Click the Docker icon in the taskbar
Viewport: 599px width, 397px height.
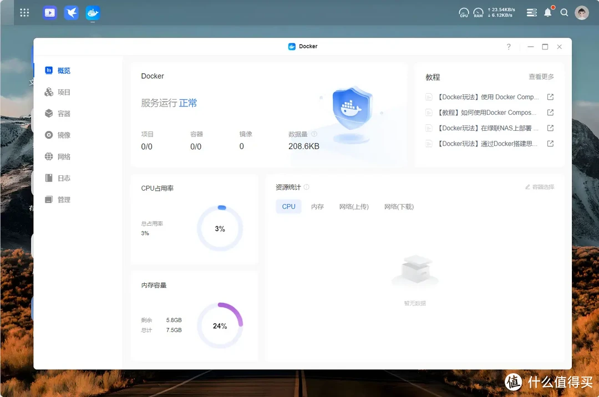tap(93, 12)
